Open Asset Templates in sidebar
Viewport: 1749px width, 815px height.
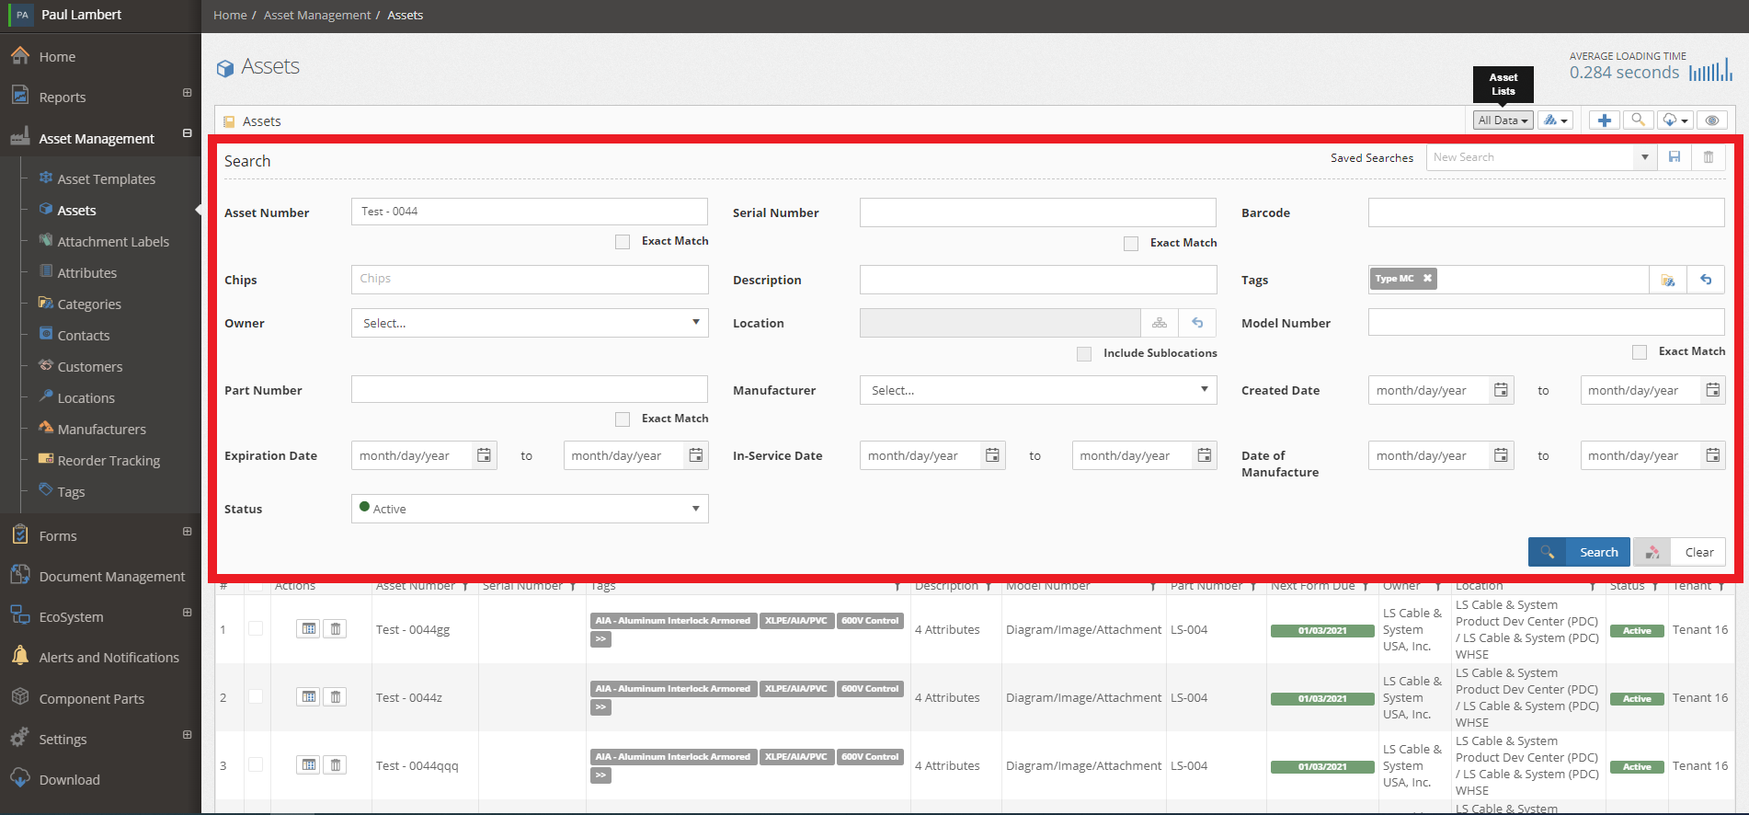[x=107, y=179]
